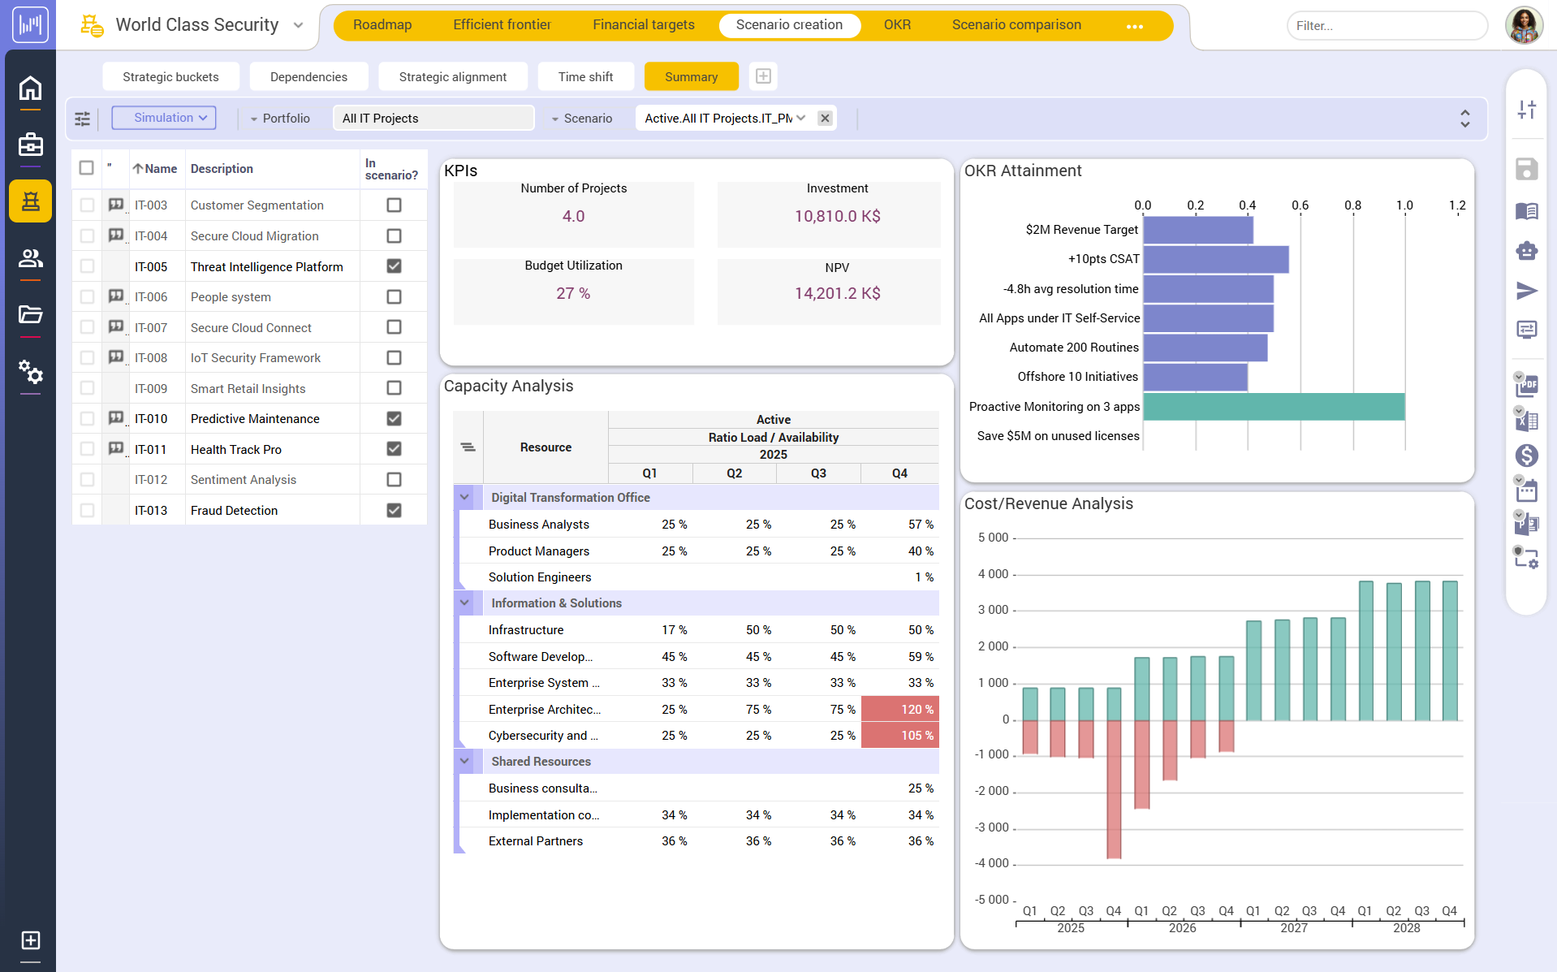Switch to the Scenario comparison tab
Screen dimensions: 1557x972
point(1016,24)
